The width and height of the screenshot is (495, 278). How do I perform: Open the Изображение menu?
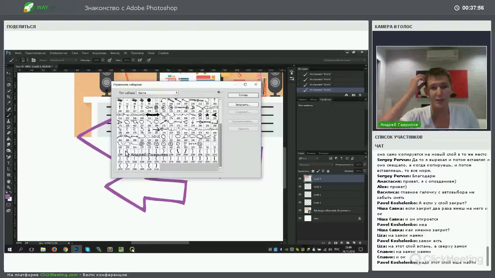tap(58, 53)
